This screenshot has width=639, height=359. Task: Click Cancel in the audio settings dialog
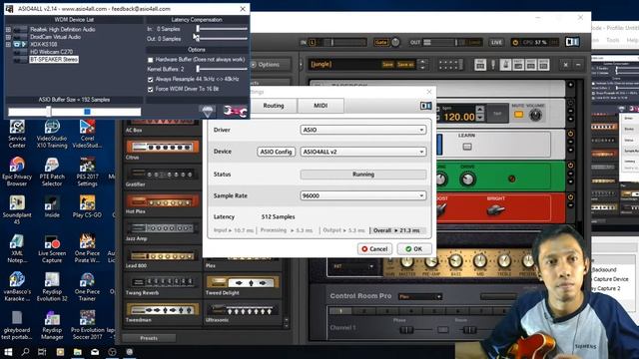click(x=374, y=248)
